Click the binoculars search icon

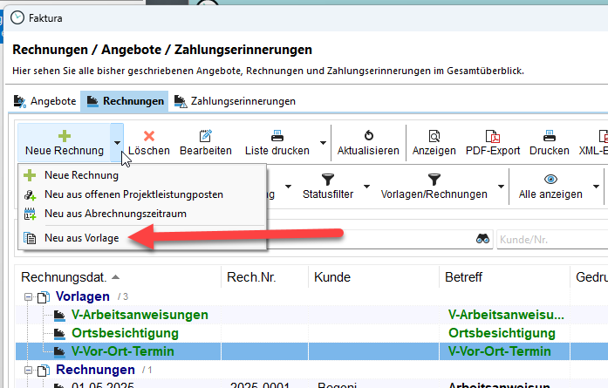tap(482, 239)
